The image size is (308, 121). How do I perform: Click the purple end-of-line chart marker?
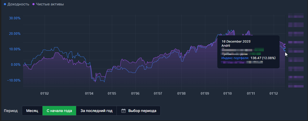pos(285,45)
